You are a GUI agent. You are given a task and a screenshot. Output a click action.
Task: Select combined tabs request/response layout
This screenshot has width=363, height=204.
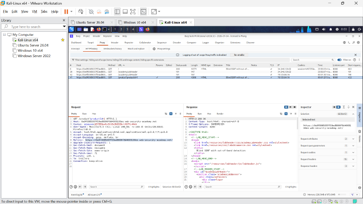tap(294, 107)
